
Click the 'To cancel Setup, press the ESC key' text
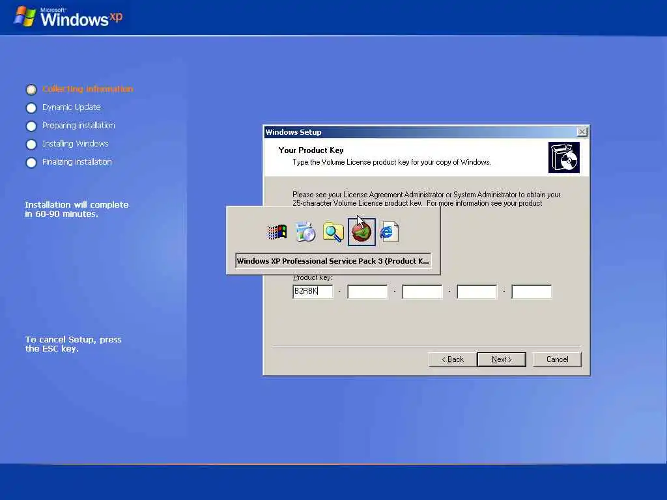pos(73,344)
